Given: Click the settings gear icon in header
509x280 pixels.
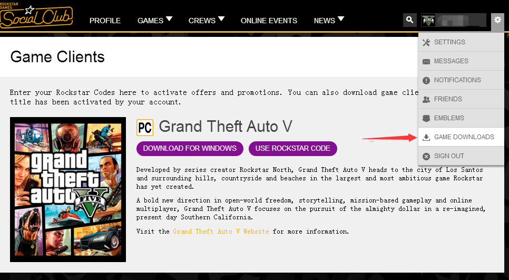Looking at the screenshot, I should click(x=497, y=21).
